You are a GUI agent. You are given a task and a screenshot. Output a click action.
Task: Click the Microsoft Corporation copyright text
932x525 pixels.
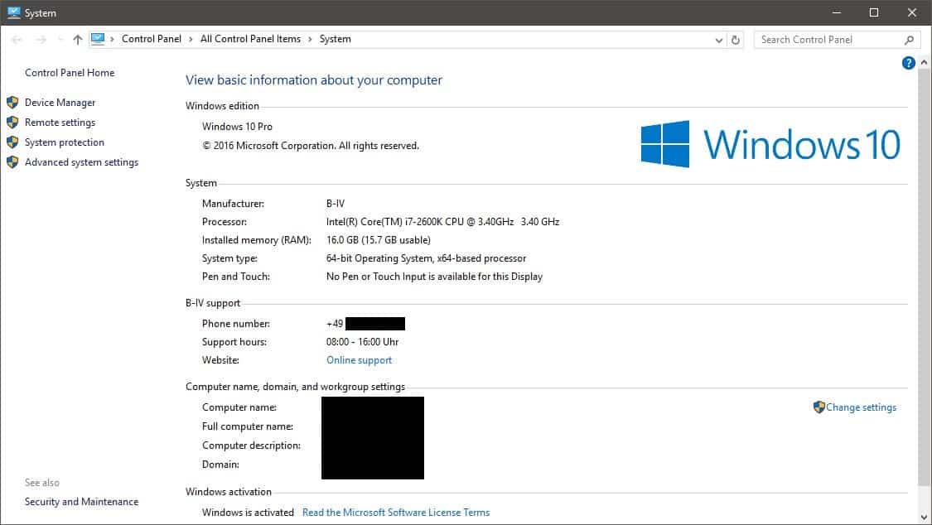[311, 146]
